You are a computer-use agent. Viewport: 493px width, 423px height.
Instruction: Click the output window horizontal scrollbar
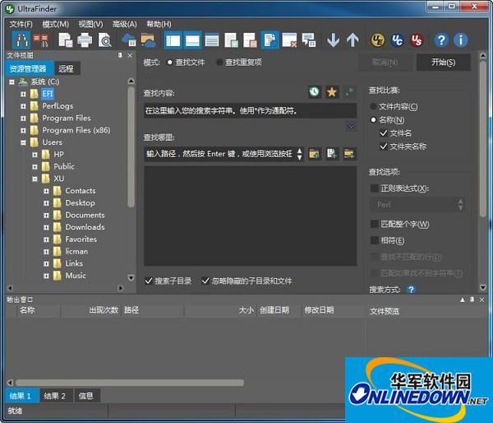pos(130,383)
